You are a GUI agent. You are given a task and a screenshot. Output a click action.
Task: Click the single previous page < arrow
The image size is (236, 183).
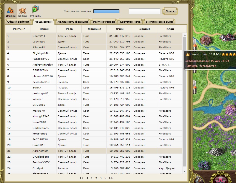point(87,178)
